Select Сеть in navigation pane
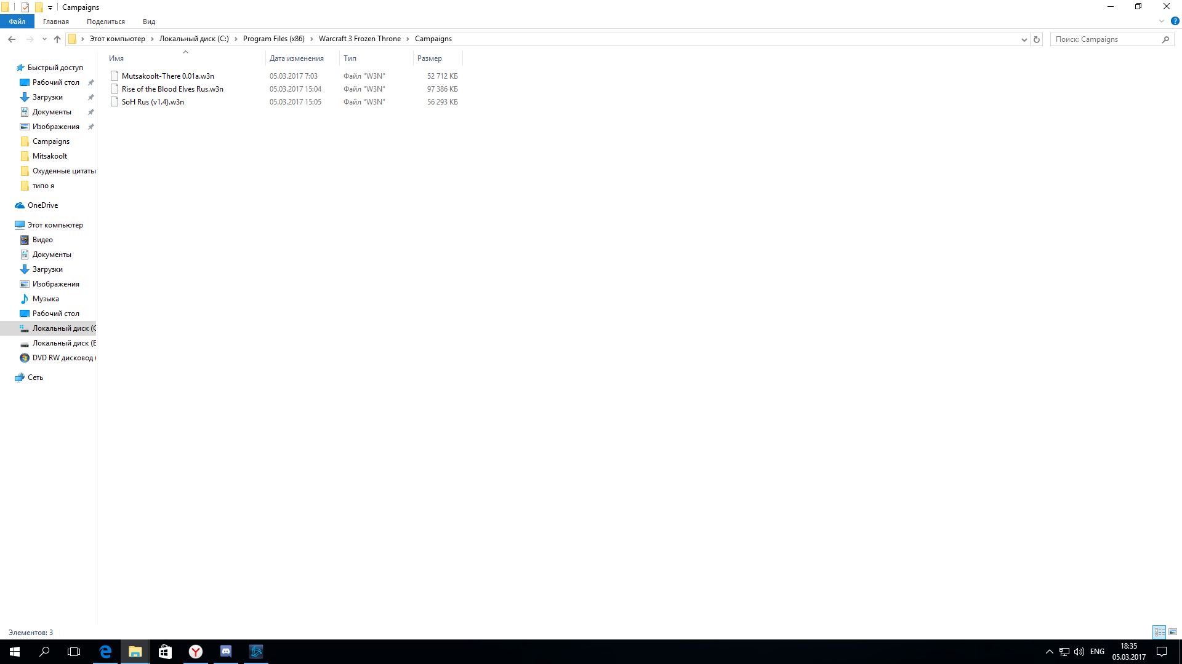The height and width of the screenshot is (664, 1182). (35, 377)
